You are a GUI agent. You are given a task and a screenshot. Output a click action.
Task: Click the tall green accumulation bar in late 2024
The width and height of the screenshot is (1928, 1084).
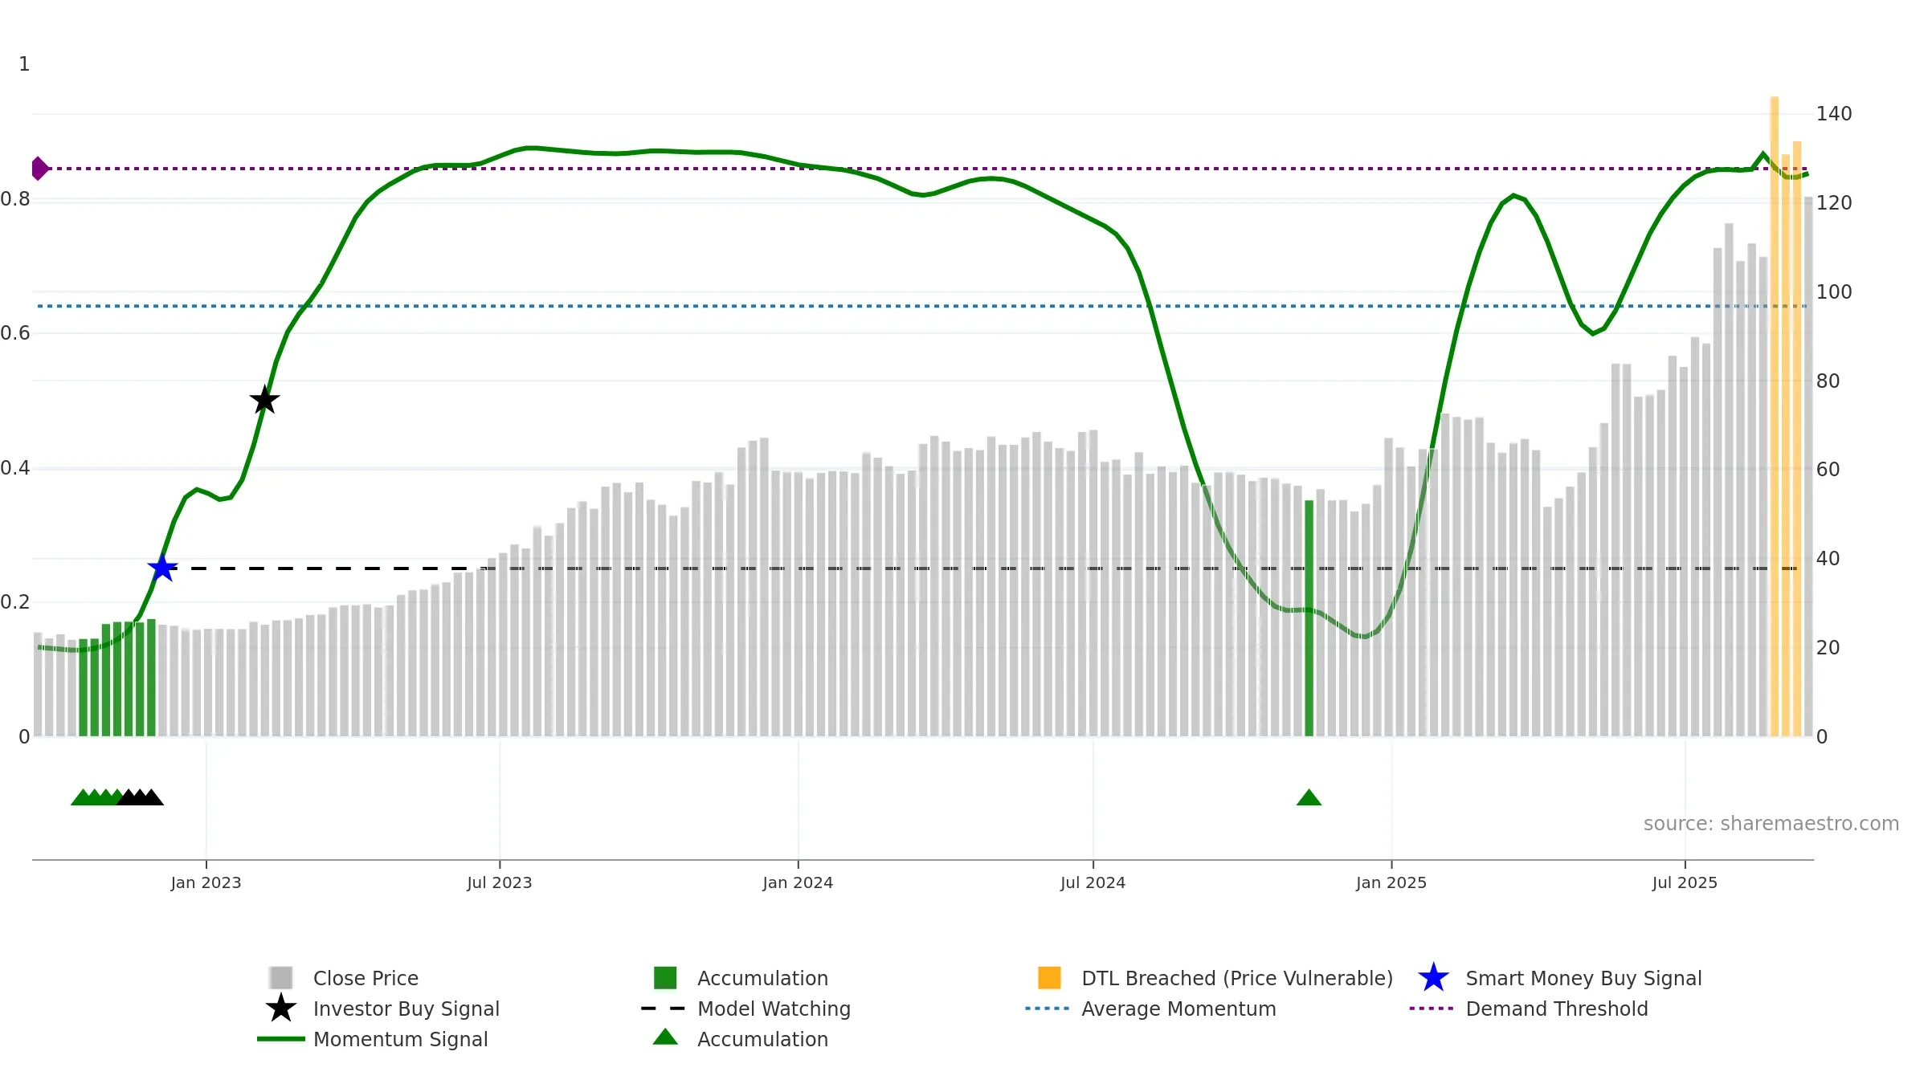(x=1309, y=618)
